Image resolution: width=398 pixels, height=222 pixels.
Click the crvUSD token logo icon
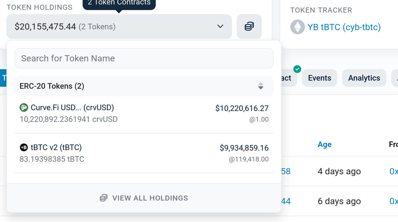pos(24,107)
